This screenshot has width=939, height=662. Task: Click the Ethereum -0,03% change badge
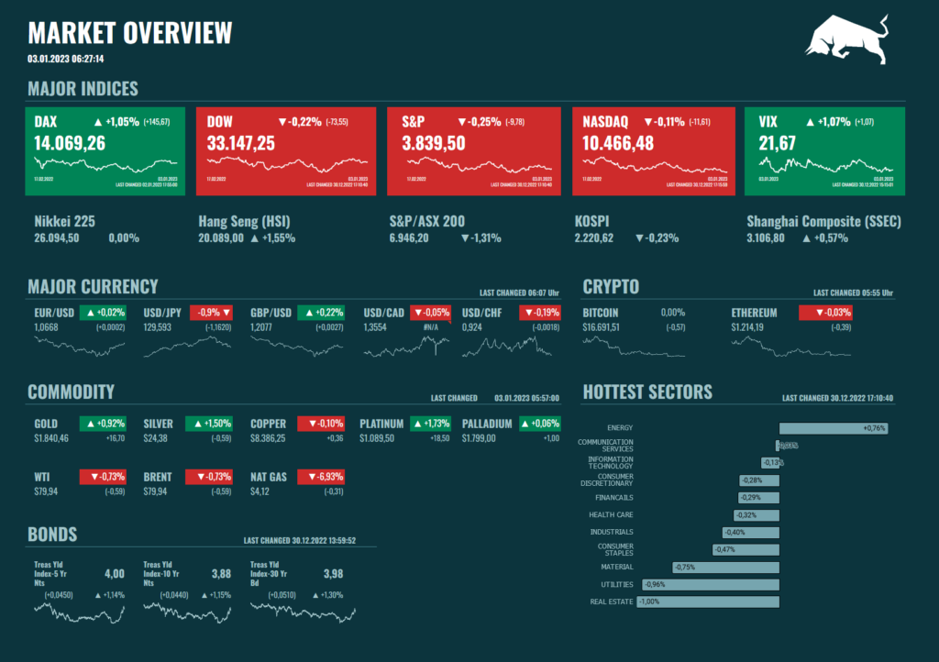(825, 313)
